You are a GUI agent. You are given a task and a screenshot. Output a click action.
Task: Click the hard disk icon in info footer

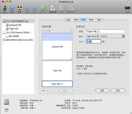[7, 102]
